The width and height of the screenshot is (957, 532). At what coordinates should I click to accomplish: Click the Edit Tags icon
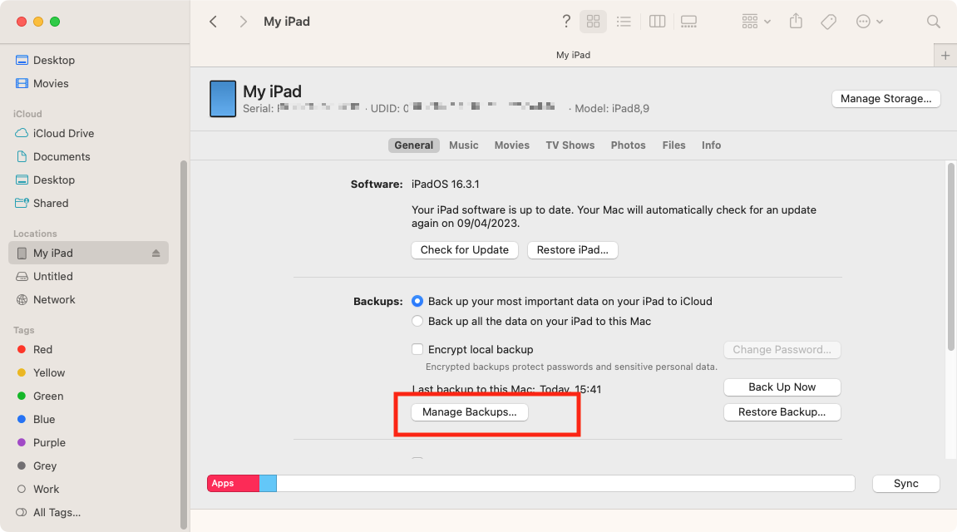pos(828,22)
